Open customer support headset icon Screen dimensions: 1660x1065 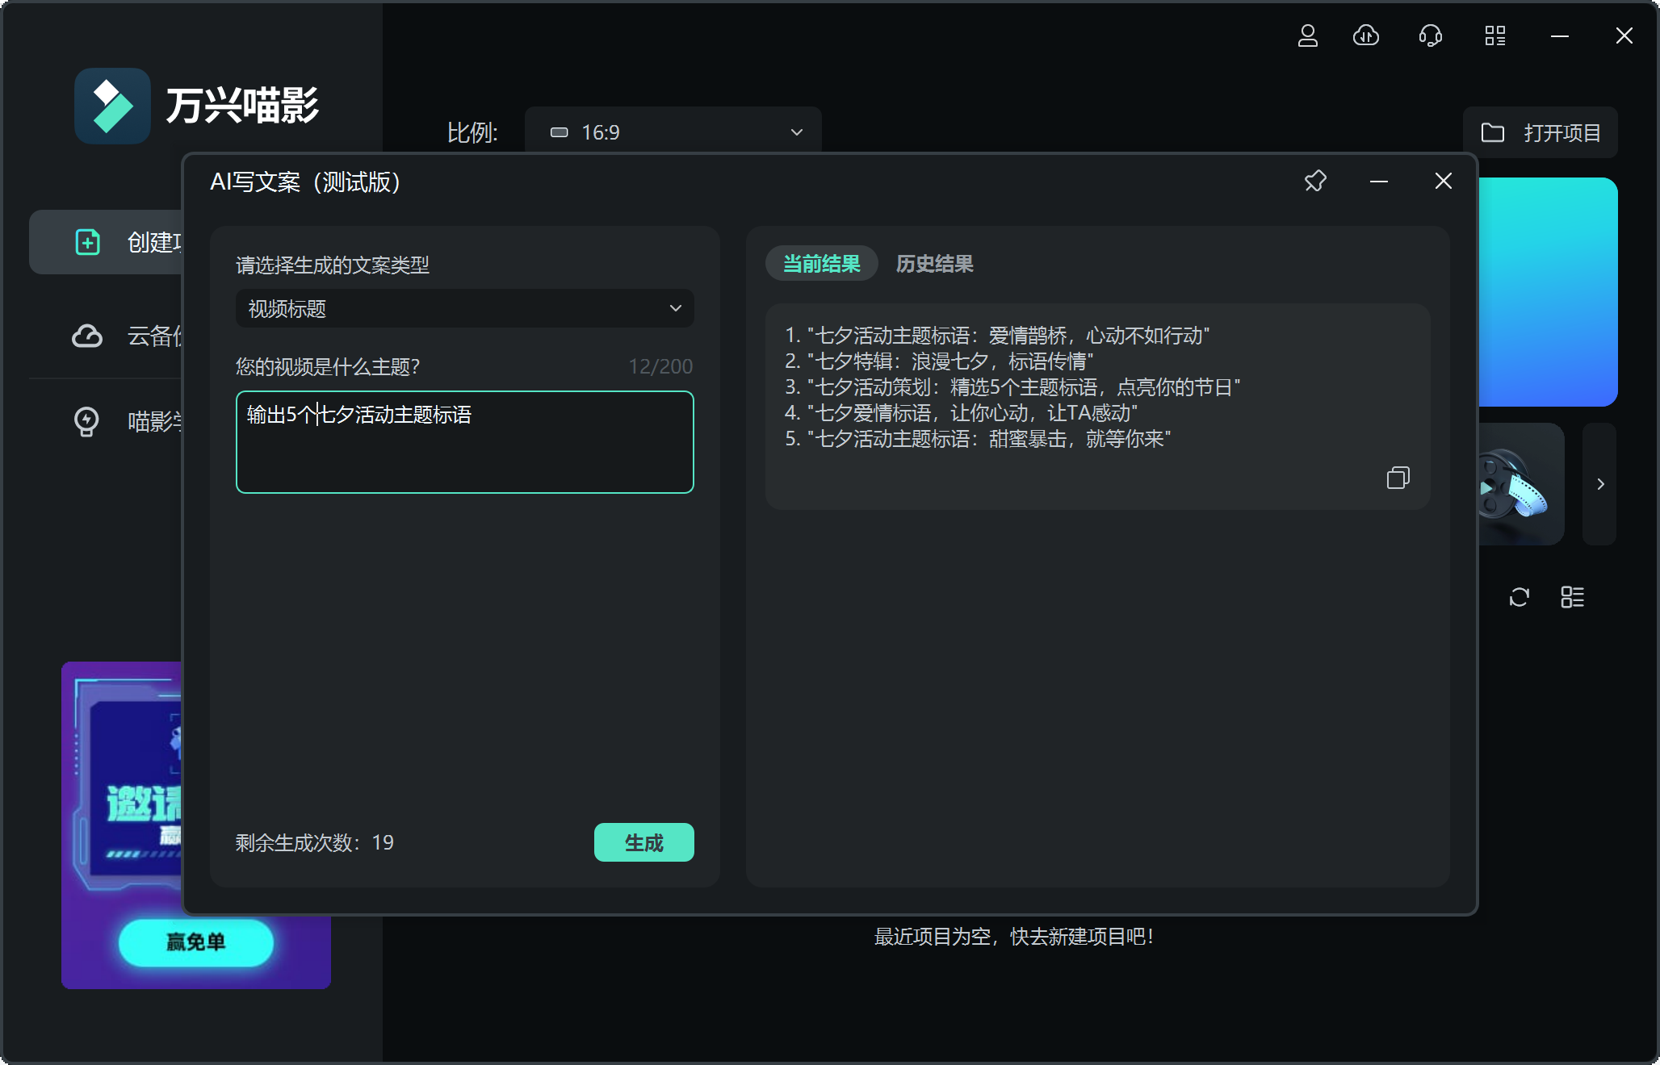click(x=1430, y=36)
